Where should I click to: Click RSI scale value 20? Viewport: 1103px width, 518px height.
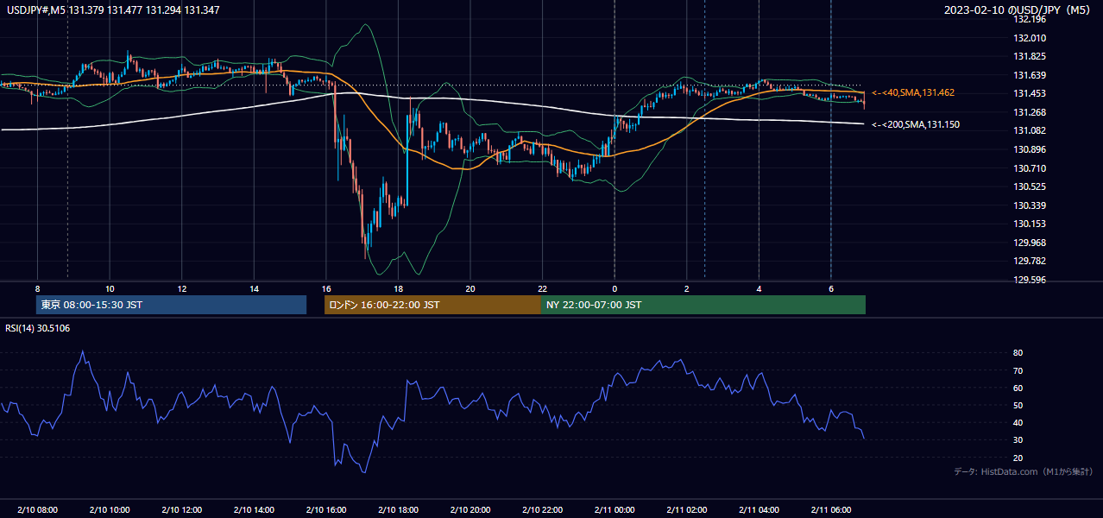[x=1018, y=458]
